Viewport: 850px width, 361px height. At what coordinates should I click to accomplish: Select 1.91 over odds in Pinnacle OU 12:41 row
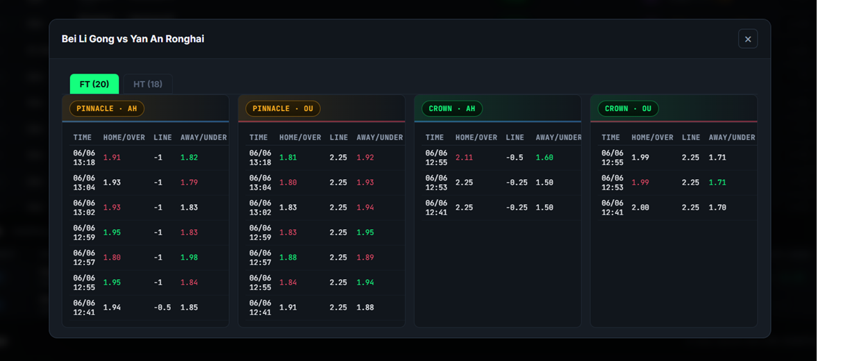(288, 308)
